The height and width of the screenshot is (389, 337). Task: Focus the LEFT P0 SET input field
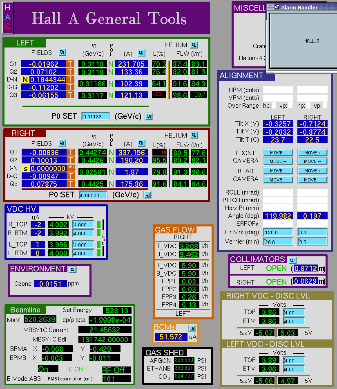[x=96, y=116]
